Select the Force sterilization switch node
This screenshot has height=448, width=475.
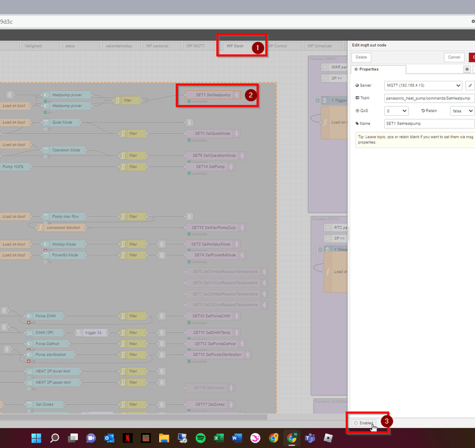pyautogui.click(x=50, y=355)
